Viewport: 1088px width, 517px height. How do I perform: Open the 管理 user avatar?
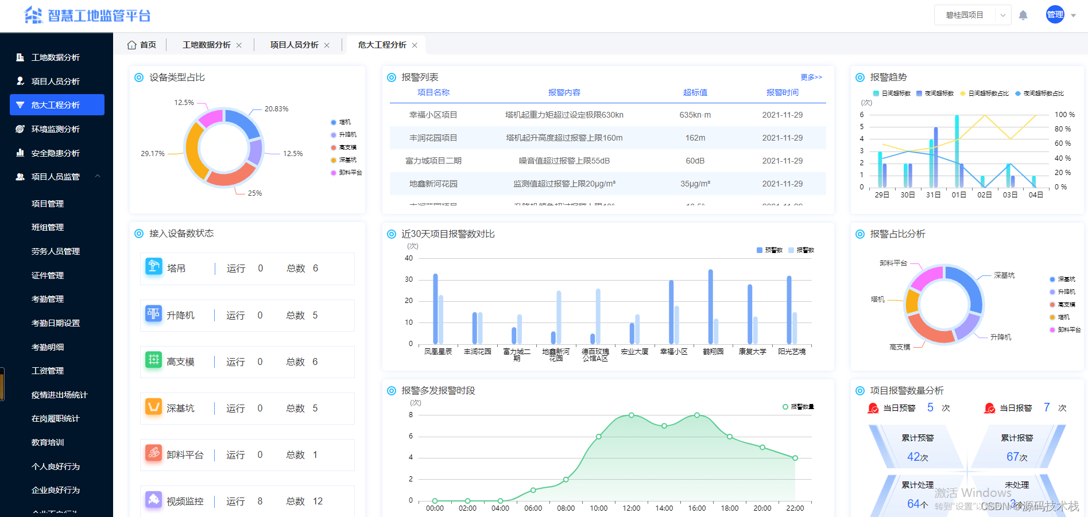(x=1055, y=15)
